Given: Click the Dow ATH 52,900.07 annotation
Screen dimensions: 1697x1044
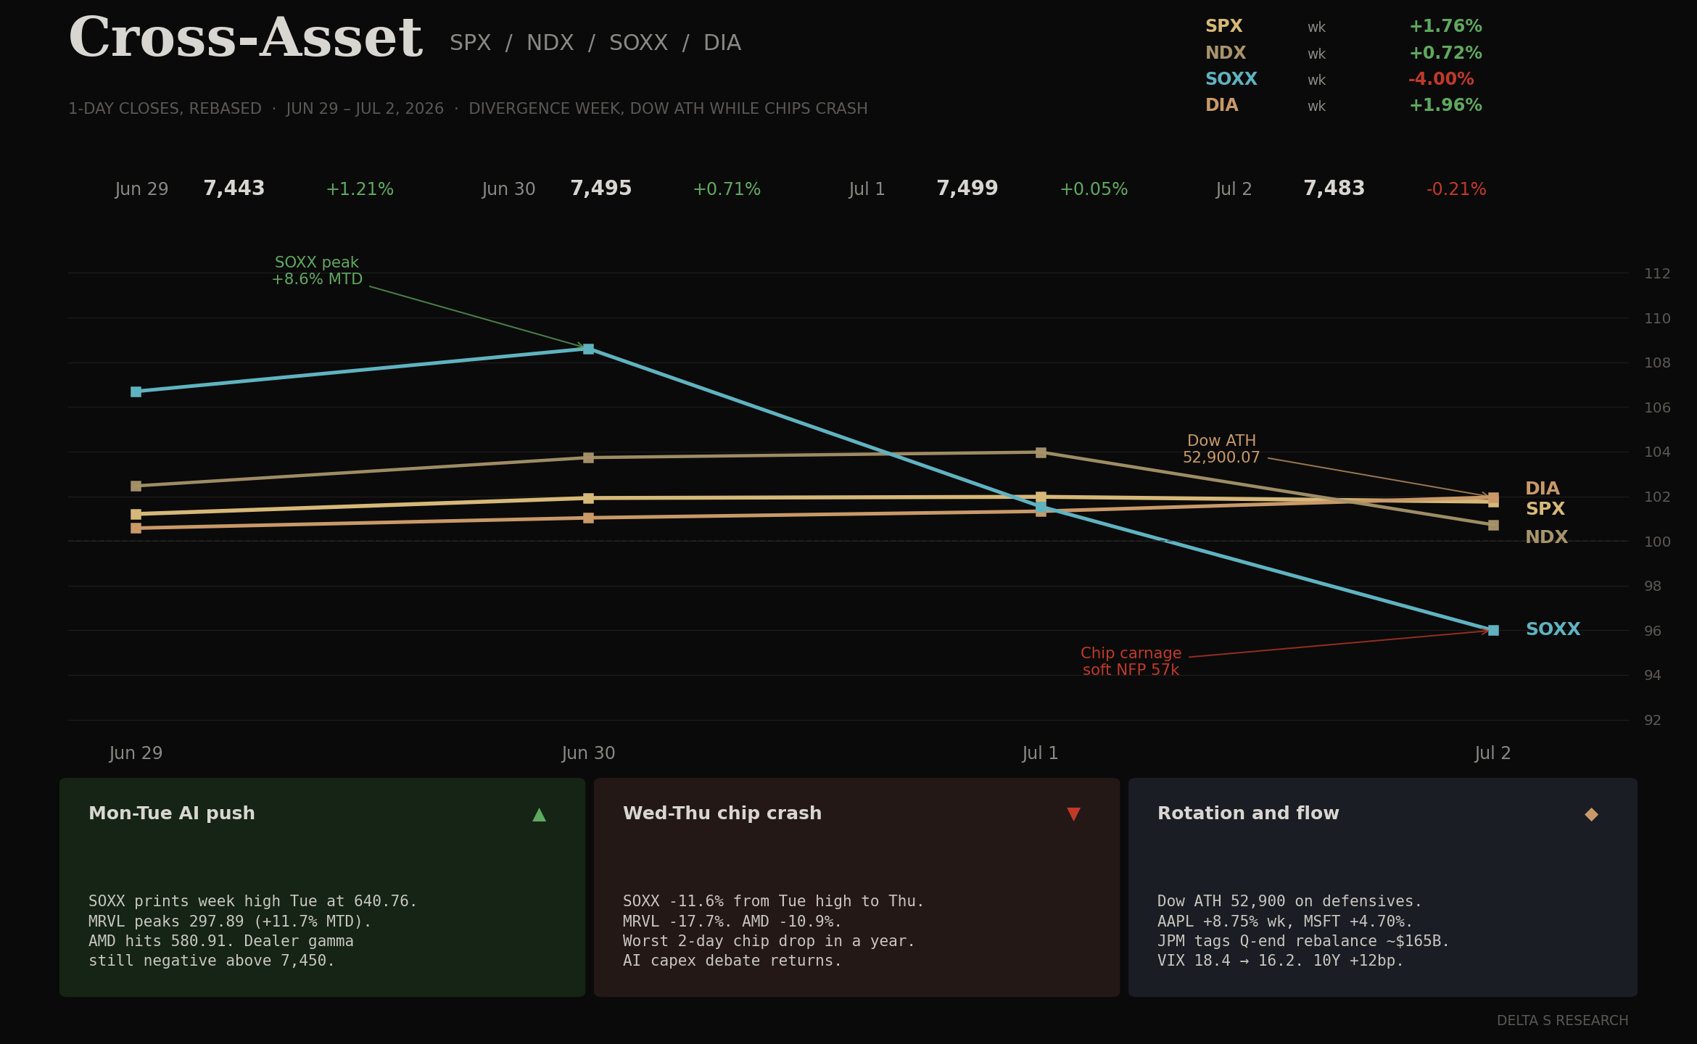Looking at the screenshot, I should pyautogui.click(x=1221, y=449).
